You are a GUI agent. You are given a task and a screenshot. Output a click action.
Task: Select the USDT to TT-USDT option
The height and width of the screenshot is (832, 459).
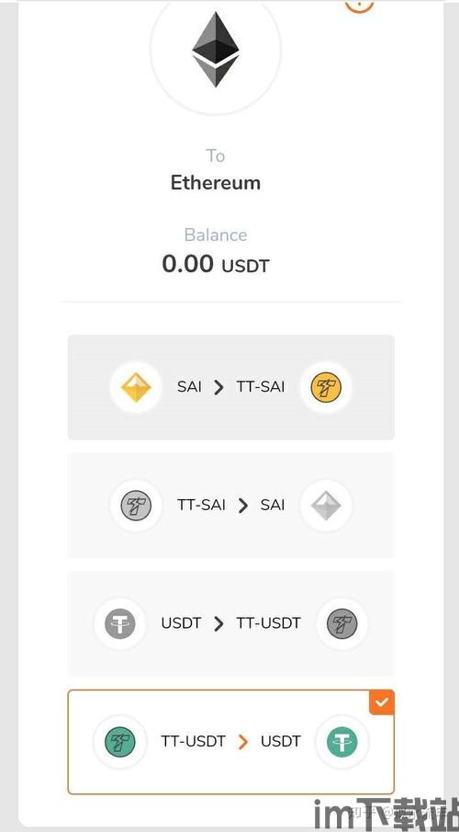231,623
